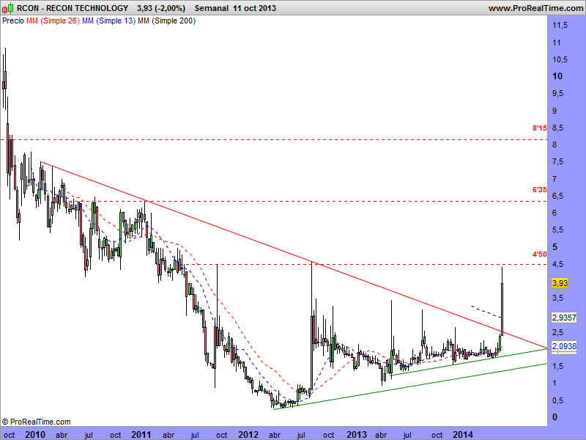Click the yellow 3,93 current price tag
Image resolution: width=586 pixels, height=440 pixels.
pyautogui.click(x=560, y=283)
